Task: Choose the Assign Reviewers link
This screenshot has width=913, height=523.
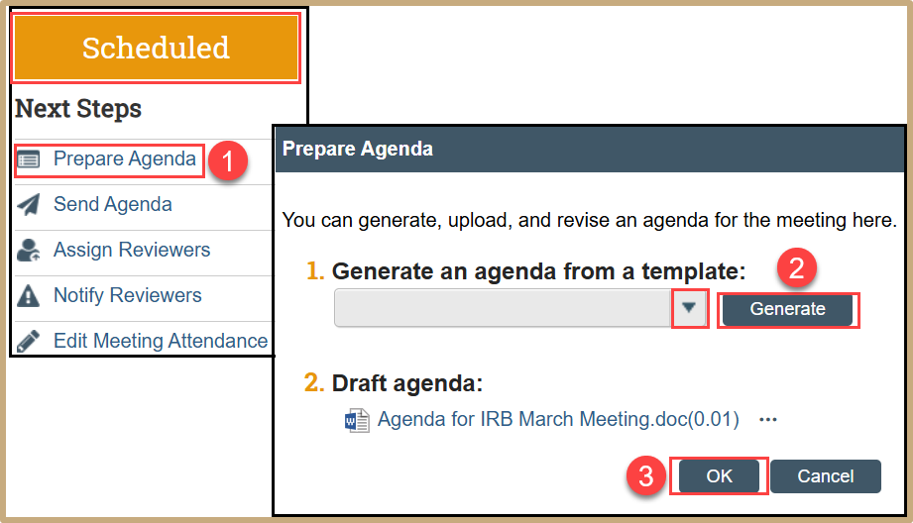Action: [132, 251]
